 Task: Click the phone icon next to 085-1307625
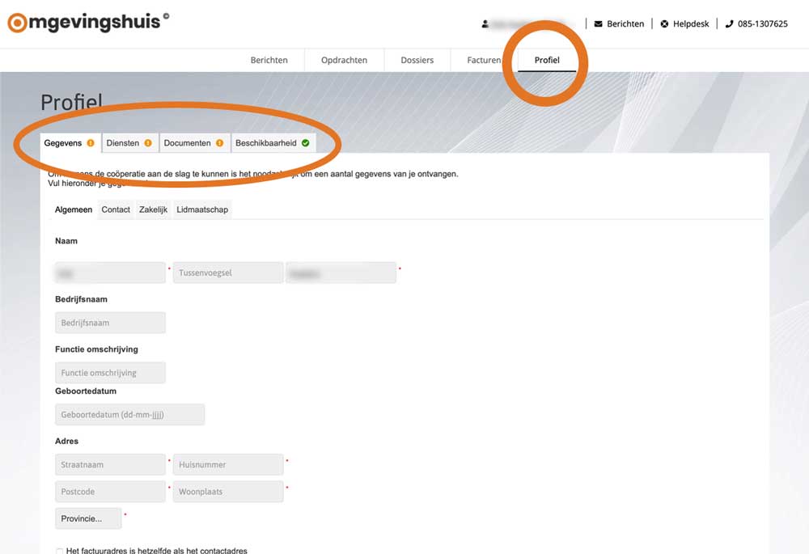tap(729, 24)
